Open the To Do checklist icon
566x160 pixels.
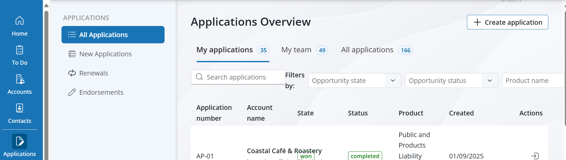tap(20, 50)
